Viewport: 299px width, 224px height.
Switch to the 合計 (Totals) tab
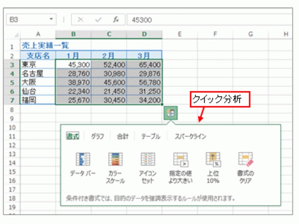[x=123, y=136]
